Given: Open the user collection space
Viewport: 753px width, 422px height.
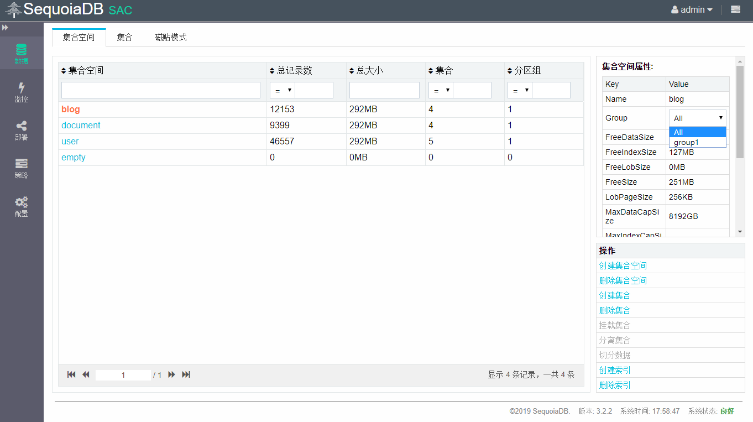Looking at the screenshot, I should 70,142.
